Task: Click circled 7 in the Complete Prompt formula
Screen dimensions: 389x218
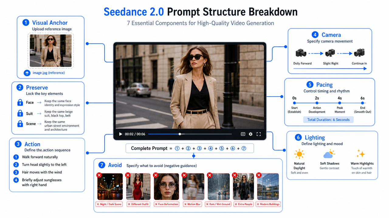Action: click(x=244, y=148)
